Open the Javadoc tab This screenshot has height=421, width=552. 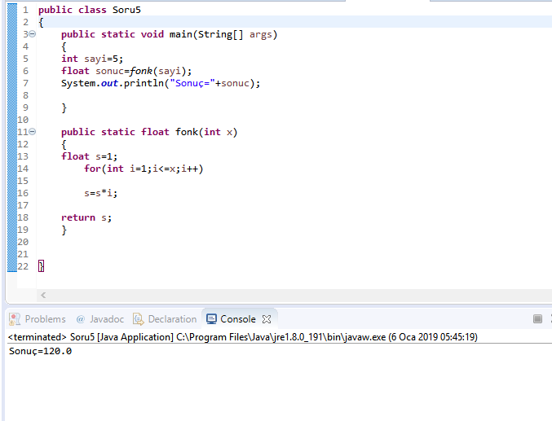99,319
